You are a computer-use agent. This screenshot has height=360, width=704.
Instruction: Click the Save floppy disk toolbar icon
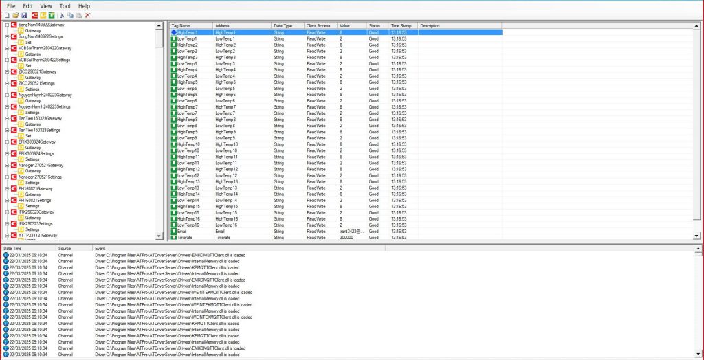point(24,15)
